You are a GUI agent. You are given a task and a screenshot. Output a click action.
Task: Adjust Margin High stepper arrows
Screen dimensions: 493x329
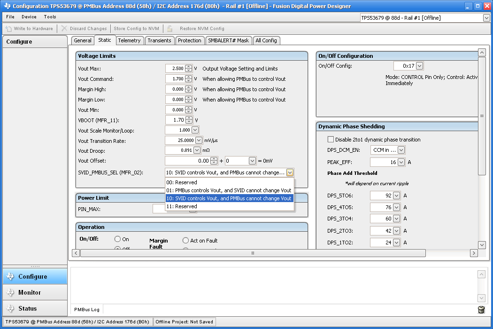coord(189,89)
